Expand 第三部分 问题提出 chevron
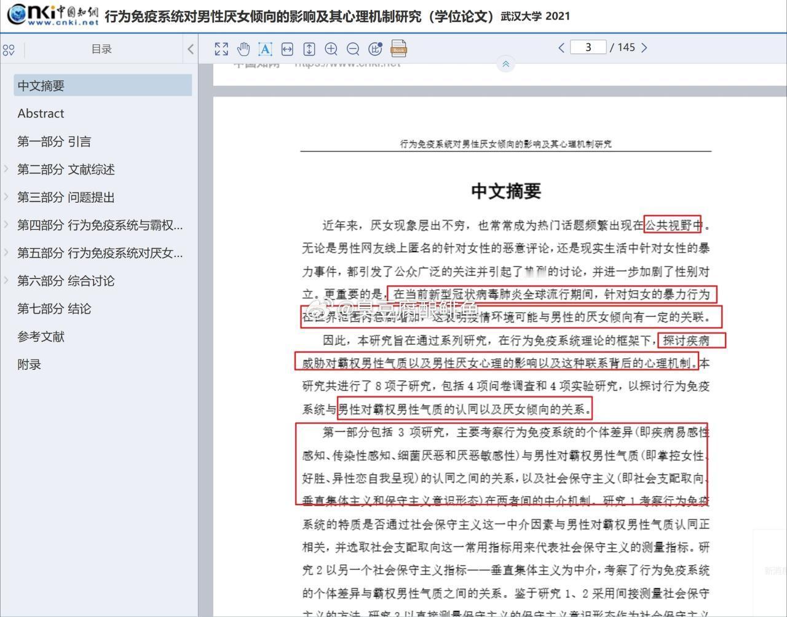 (x=6, y=197)
